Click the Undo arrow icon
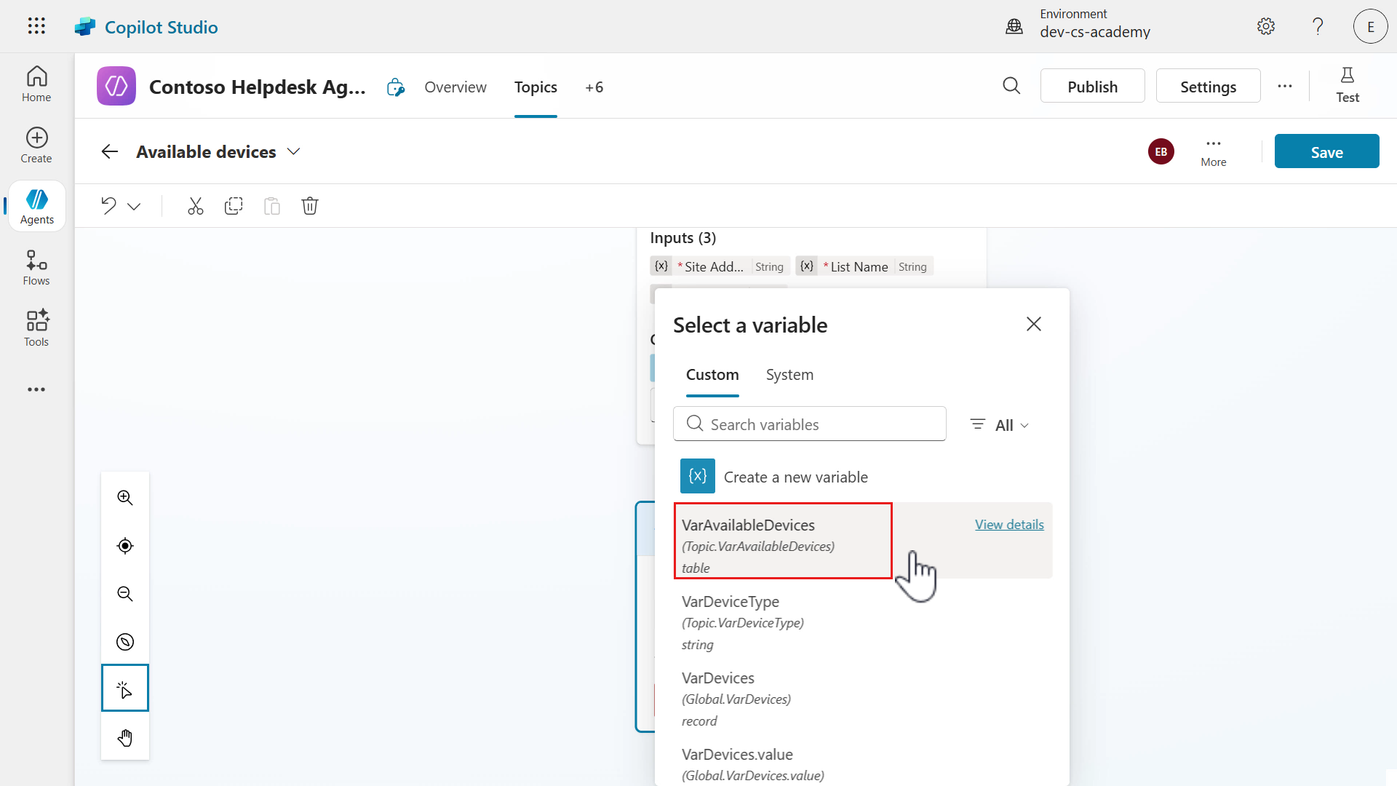 (x=109, y=206)
